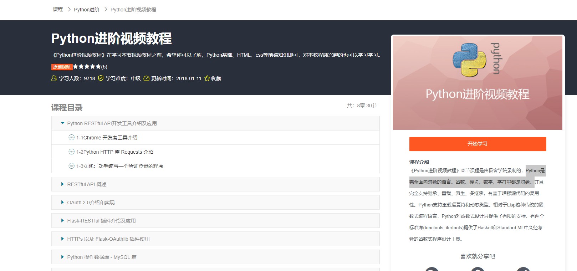Open the 课程 breadcrumb link

point(58,10)
